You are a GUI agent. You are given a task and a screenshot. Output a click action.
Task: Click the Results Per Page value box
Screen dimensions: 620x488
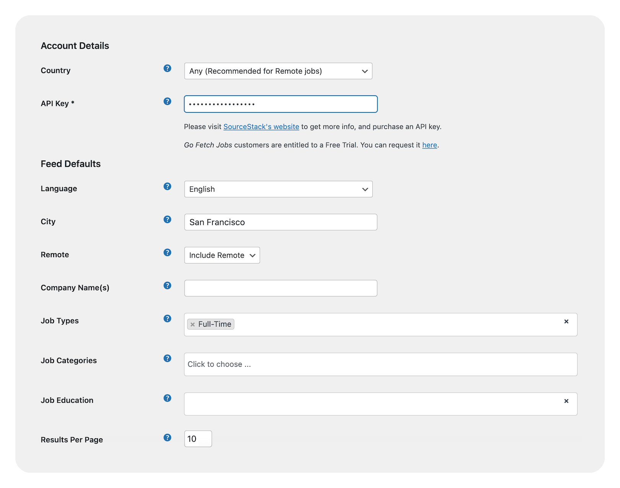197,439
